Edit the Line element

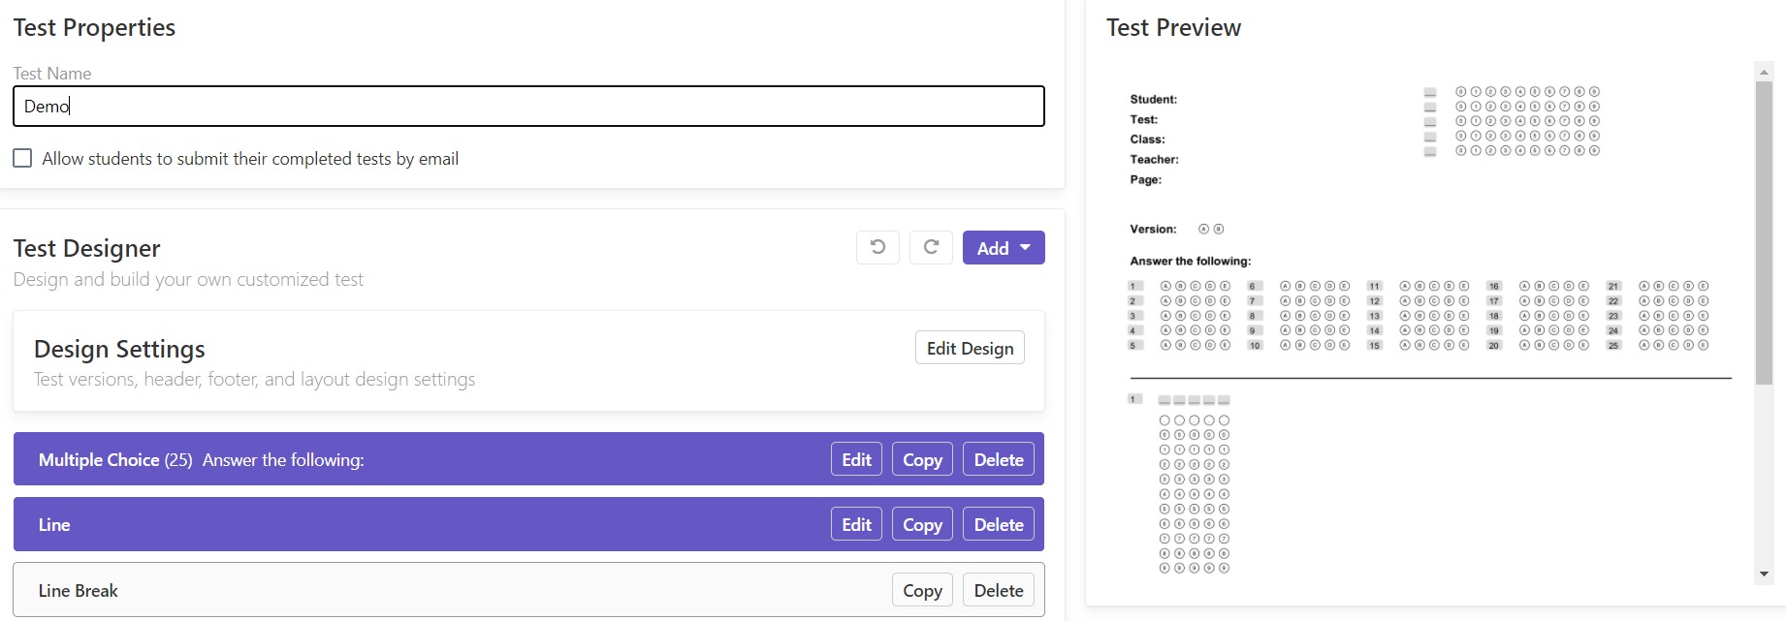(856, 524)
